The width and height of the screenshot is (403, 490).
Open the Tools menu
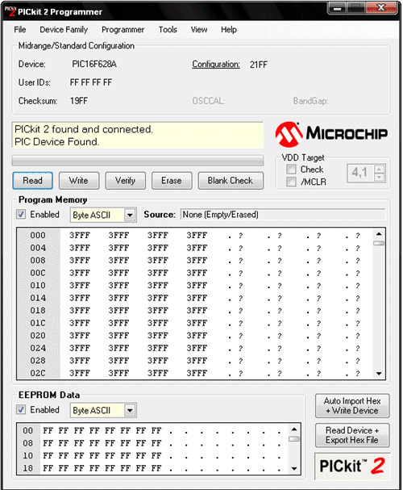click(x=168, y=30)
